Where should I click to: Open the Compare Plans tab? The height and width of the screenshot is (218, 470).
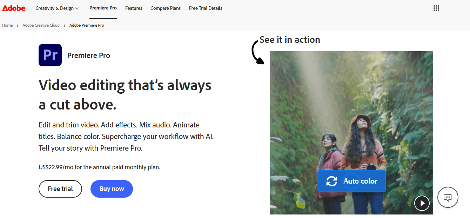point(165,8)
